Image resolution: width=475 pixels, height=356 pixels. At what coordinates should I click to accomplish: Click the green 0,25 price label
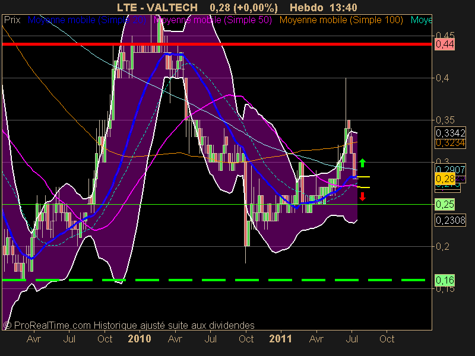pos(444,204)
